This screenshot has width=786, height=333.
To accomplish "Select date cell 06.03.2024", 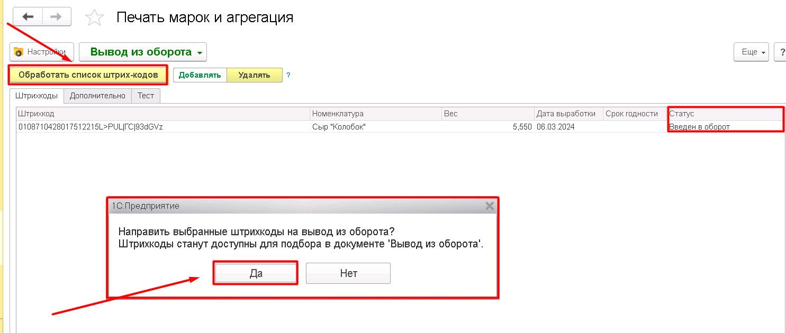I will 568,127.
